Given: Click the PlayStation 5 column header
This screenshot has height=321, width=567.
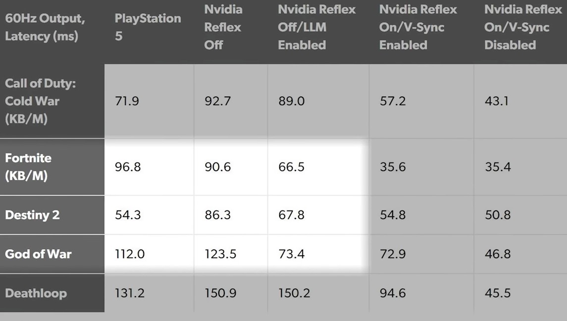Looking at the screenshot, I should (x=148, y=27).
